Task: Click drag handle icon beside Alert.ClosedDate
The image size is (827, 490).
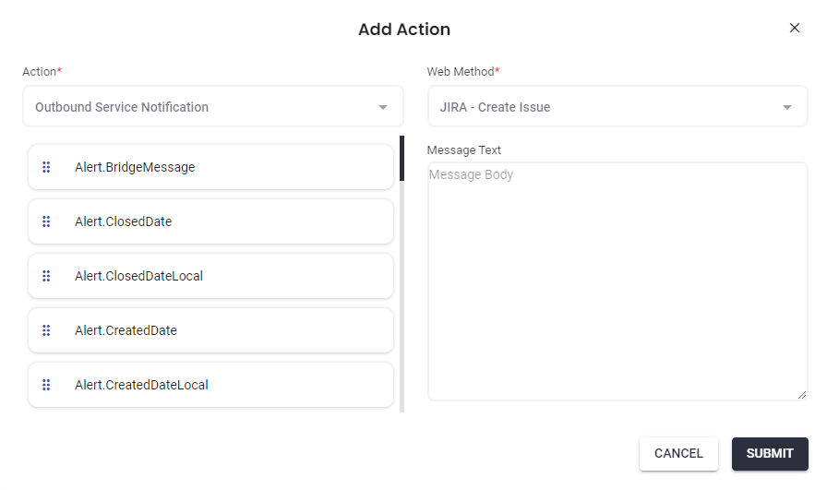Action: pyautogui.click(x=46, y=221)
